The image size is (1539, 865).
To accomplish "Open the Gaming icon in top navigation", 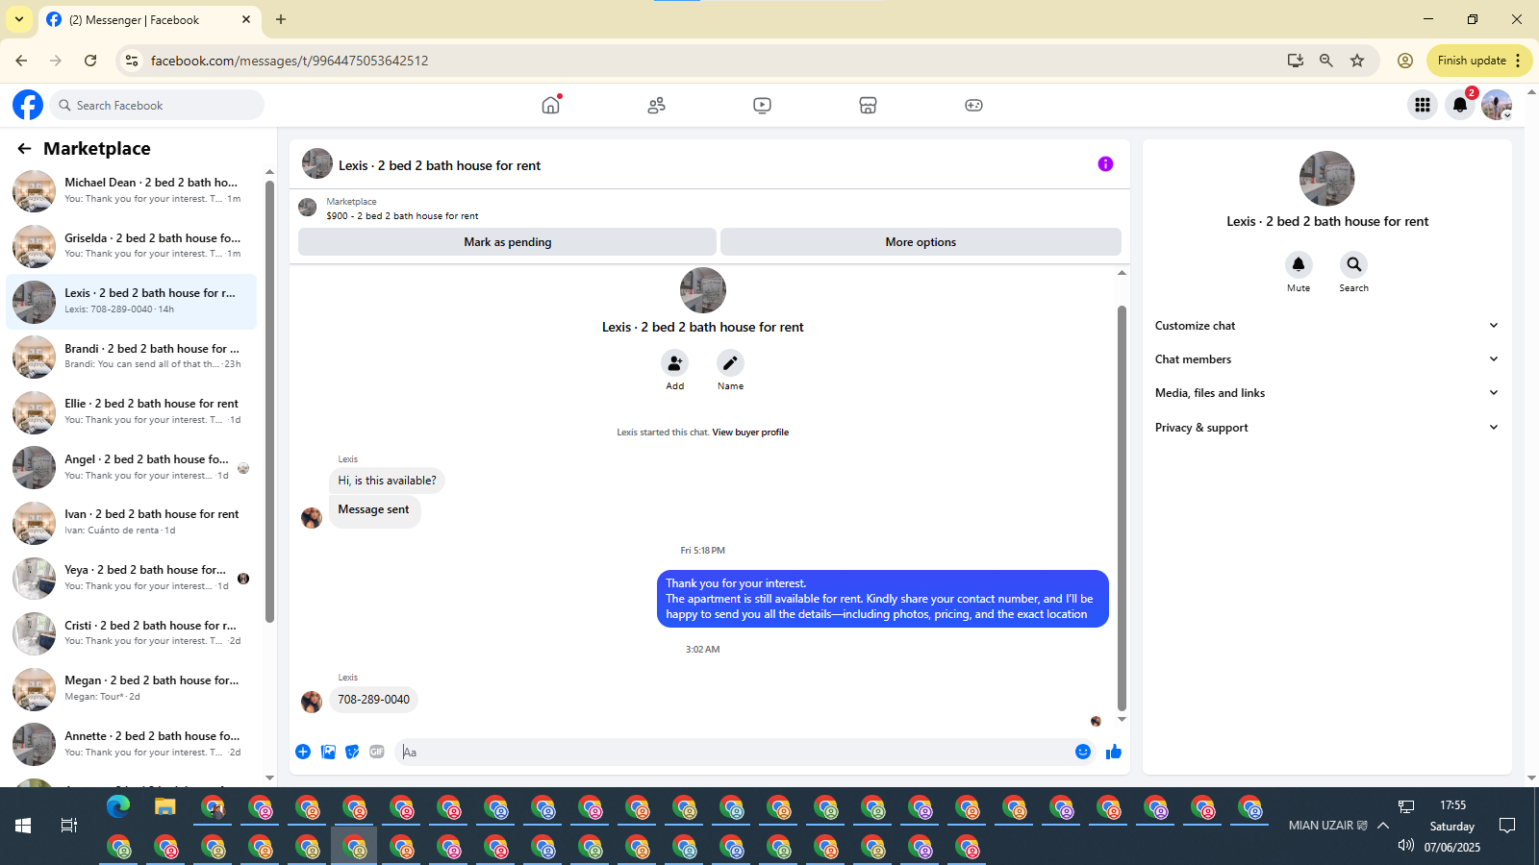I will (x=973, y=105).
